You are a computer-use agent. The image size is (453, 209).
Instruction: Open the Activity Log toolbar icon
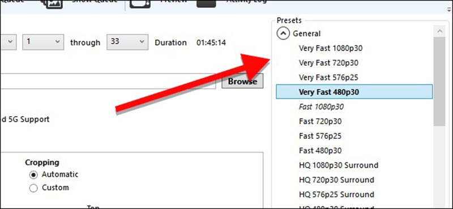click(x=206, y=3)
